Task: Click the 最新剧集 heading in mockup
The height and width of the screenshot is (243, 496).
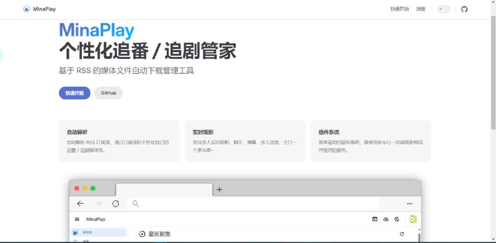Action: tap(159, 234)
